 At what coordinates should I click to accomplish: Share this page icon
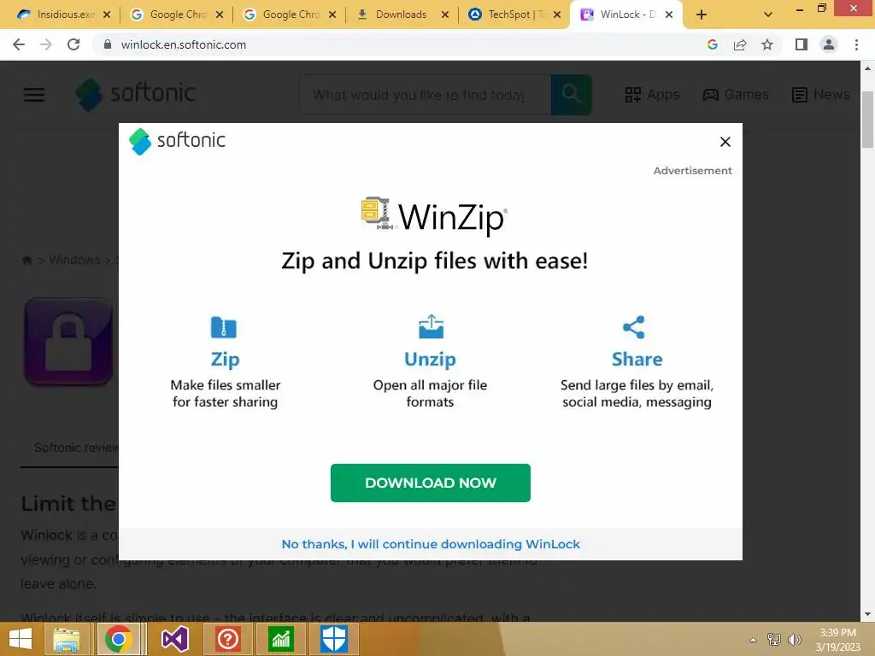coord(740,44)
